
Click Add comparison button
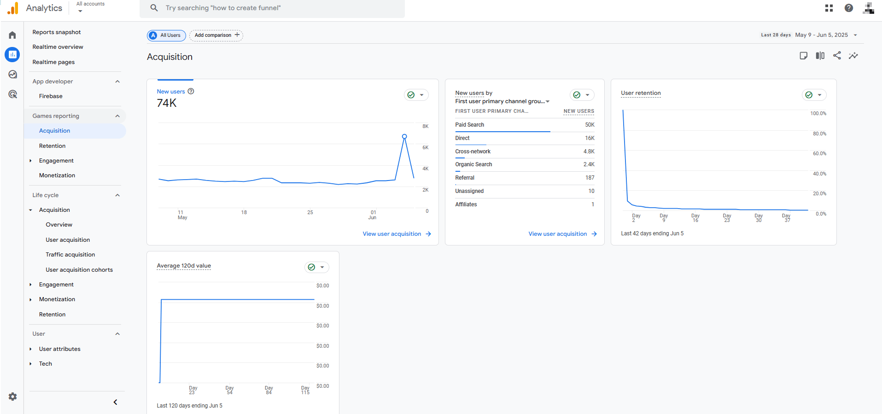pyautogui.click(x=216, y=35)
